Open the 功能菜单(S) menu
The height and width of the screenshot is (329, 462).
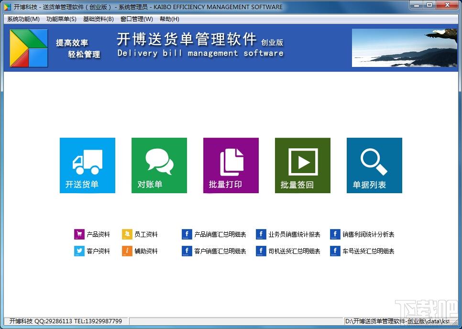[61, 19]
